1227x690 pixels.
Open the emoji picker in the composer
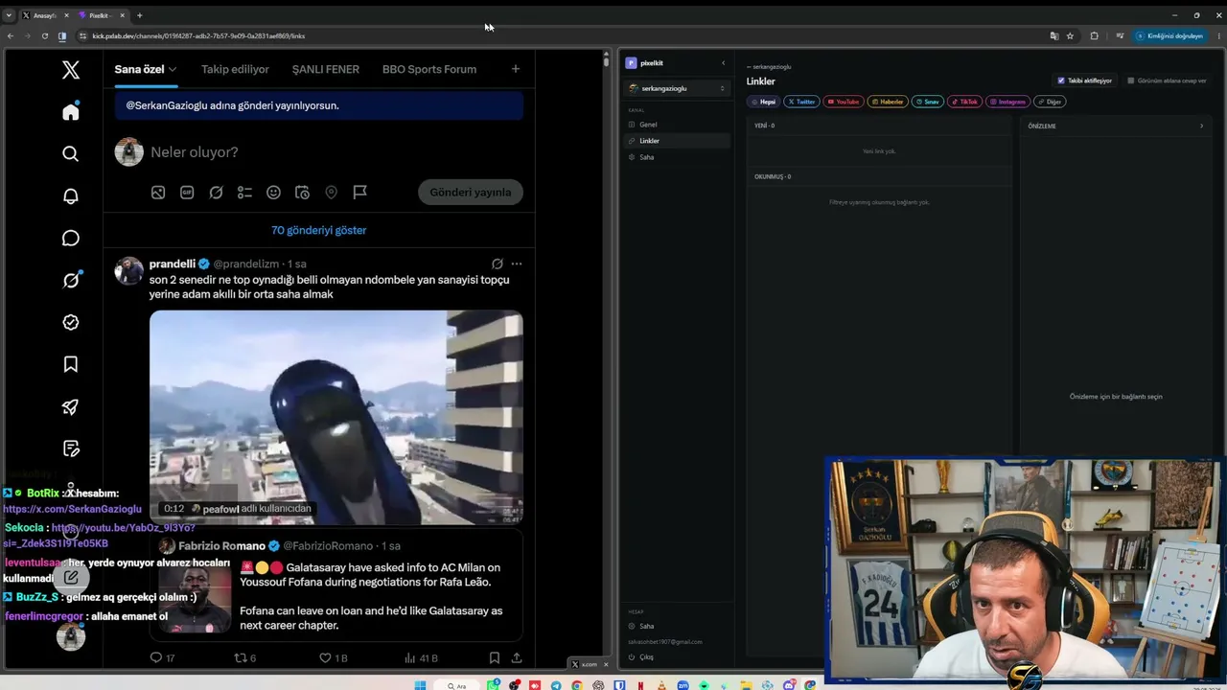click(273, 192)
